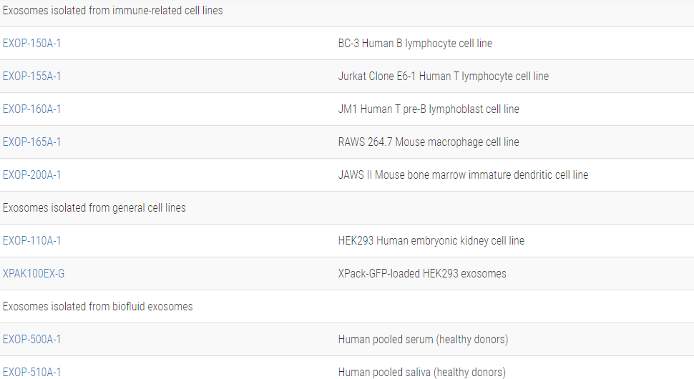Open the EXOP-510A-1 link
Screen dimensions: 694x379
(32, 372)
